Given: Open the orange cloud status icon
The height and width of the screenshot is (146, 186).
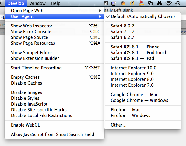Looking at the screenshot, I should tap(123, 3).
